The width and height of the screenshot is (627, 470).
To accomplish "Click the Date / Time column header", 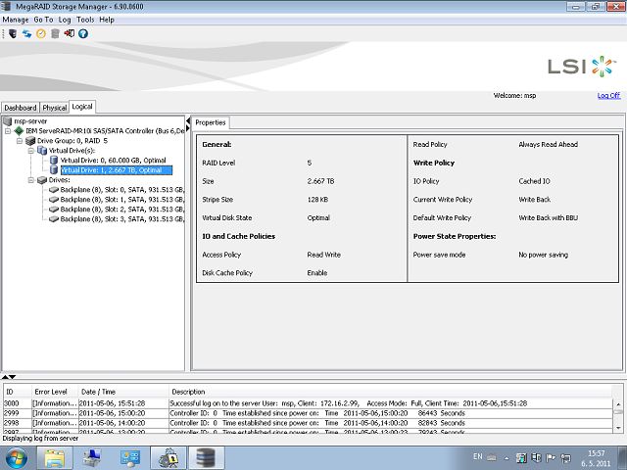I will [x=123, y=392].
